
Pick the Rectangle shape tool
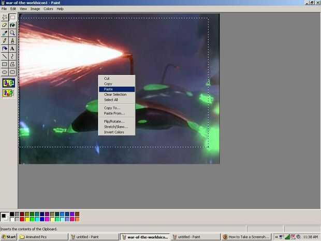coord(5,64)
